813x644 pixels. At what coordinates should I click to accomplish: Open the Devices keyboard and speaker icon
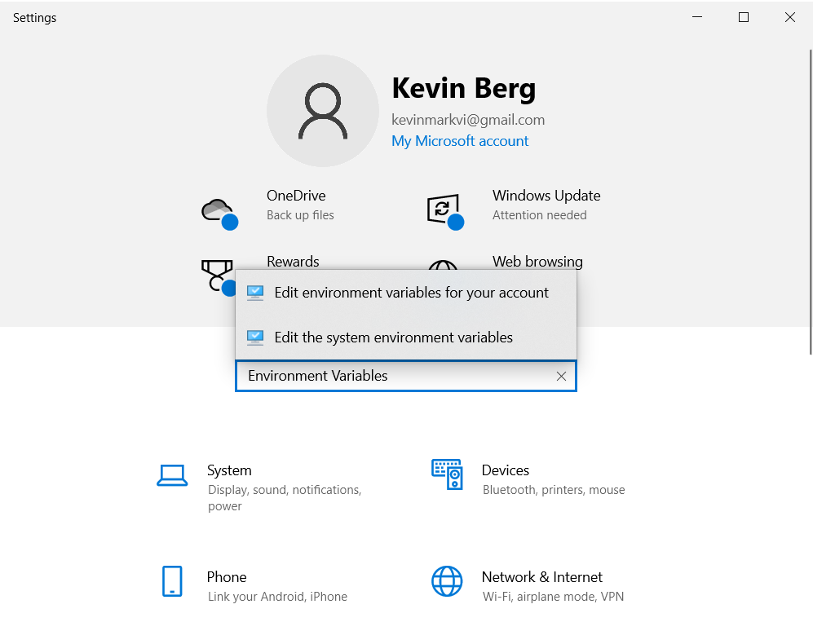pyautogui.click(x=447, y=474)
